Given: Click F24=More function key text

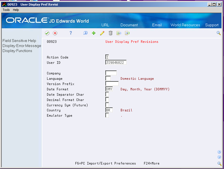Looking at the screenshot, I should point(152,163).
